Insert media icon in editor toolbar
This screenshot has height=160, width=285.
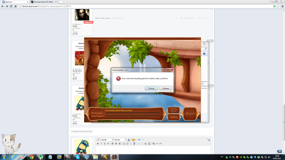(x=149, y=144)
